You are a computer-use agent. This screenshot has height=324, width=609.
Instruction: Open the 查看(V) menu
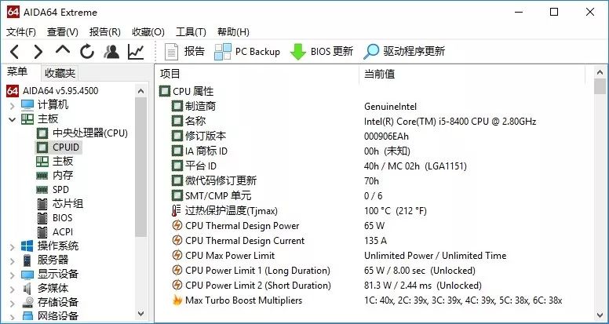[x=63, y=32]
